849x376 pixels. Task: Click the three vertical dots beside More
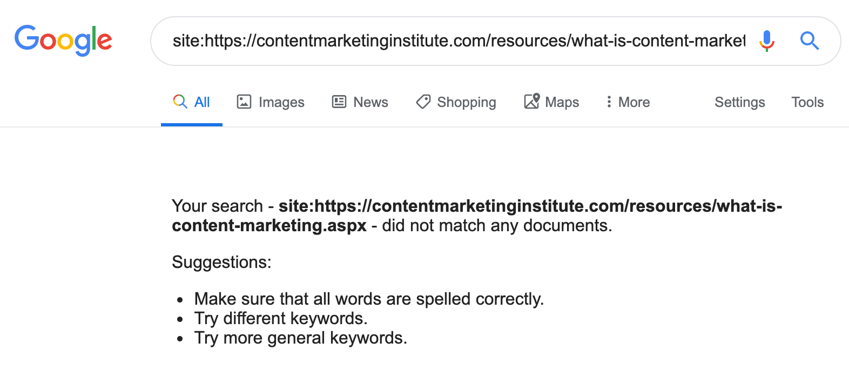[609, 102]
